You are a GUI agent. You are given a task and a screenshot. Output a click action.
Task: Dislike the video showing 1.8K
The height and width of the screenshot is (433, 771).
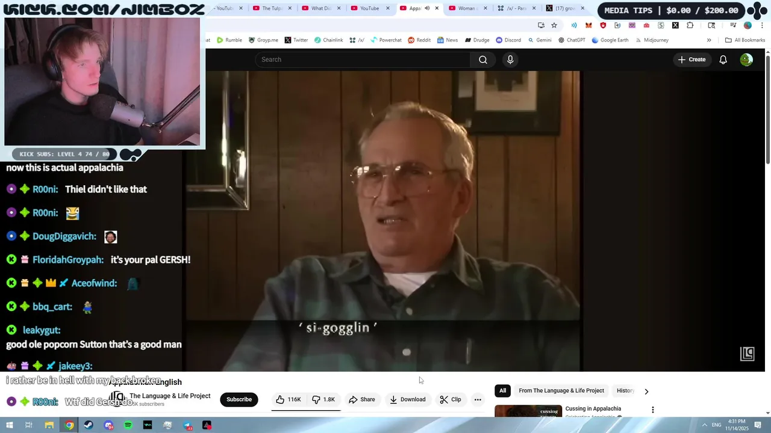pyautogui.click(x=324, y=399)
